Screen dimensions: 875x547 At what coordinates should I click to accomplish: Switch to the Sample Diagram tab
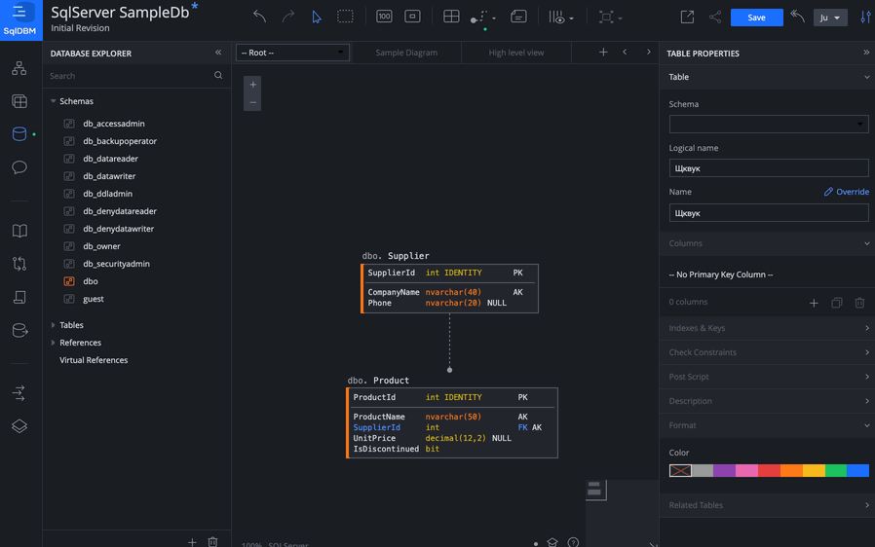tap(406, 53)
